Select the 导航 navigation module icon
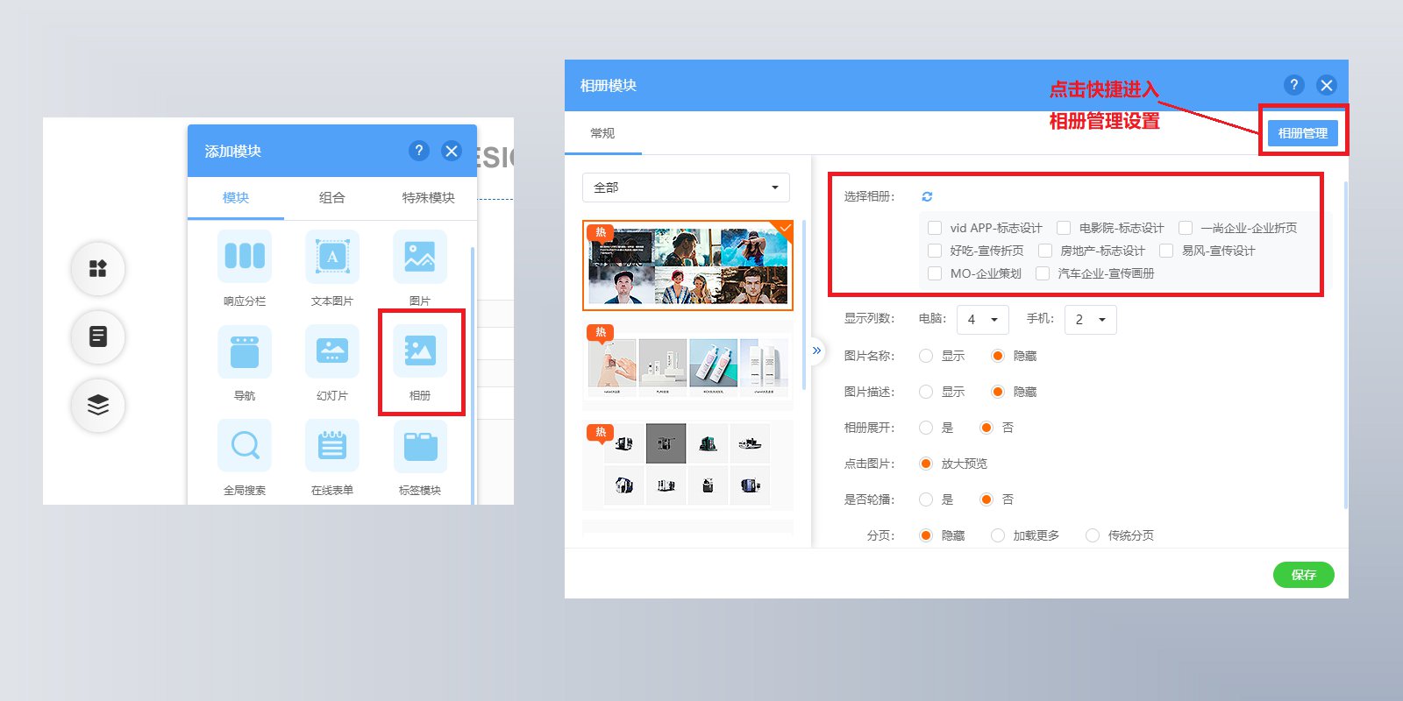Image resolution: width=1403 pixels, height=701 pixels. (245, 351)
